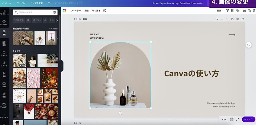This screenshot has height=125, width=256.
Task: Lock the selected element
Action: click(x=244, y=10)
